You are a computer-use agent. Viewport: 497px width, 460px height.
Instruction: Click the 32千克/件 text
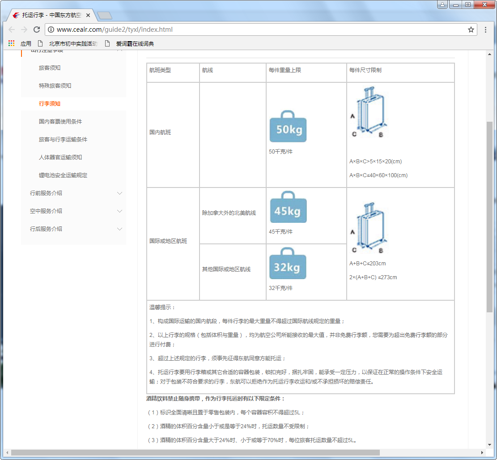click(x=280, y=288)
